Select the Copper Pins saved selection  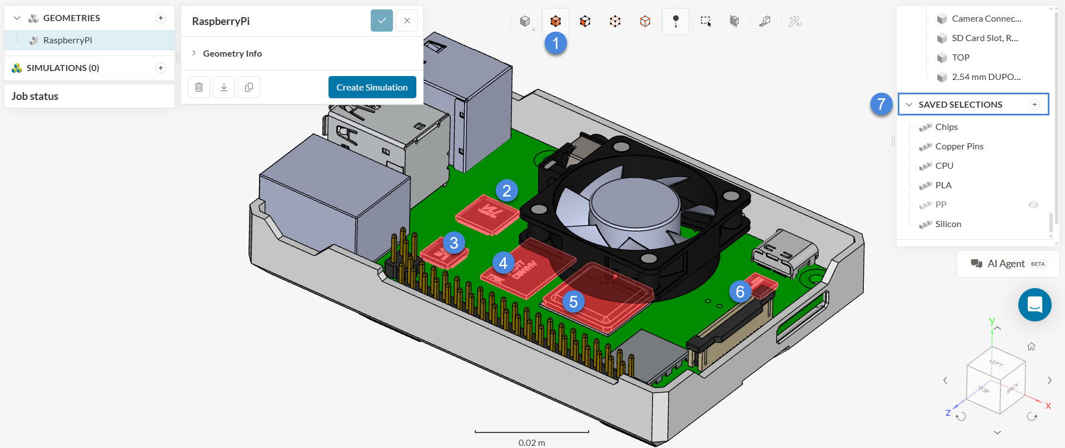click(x=959, y=147)
